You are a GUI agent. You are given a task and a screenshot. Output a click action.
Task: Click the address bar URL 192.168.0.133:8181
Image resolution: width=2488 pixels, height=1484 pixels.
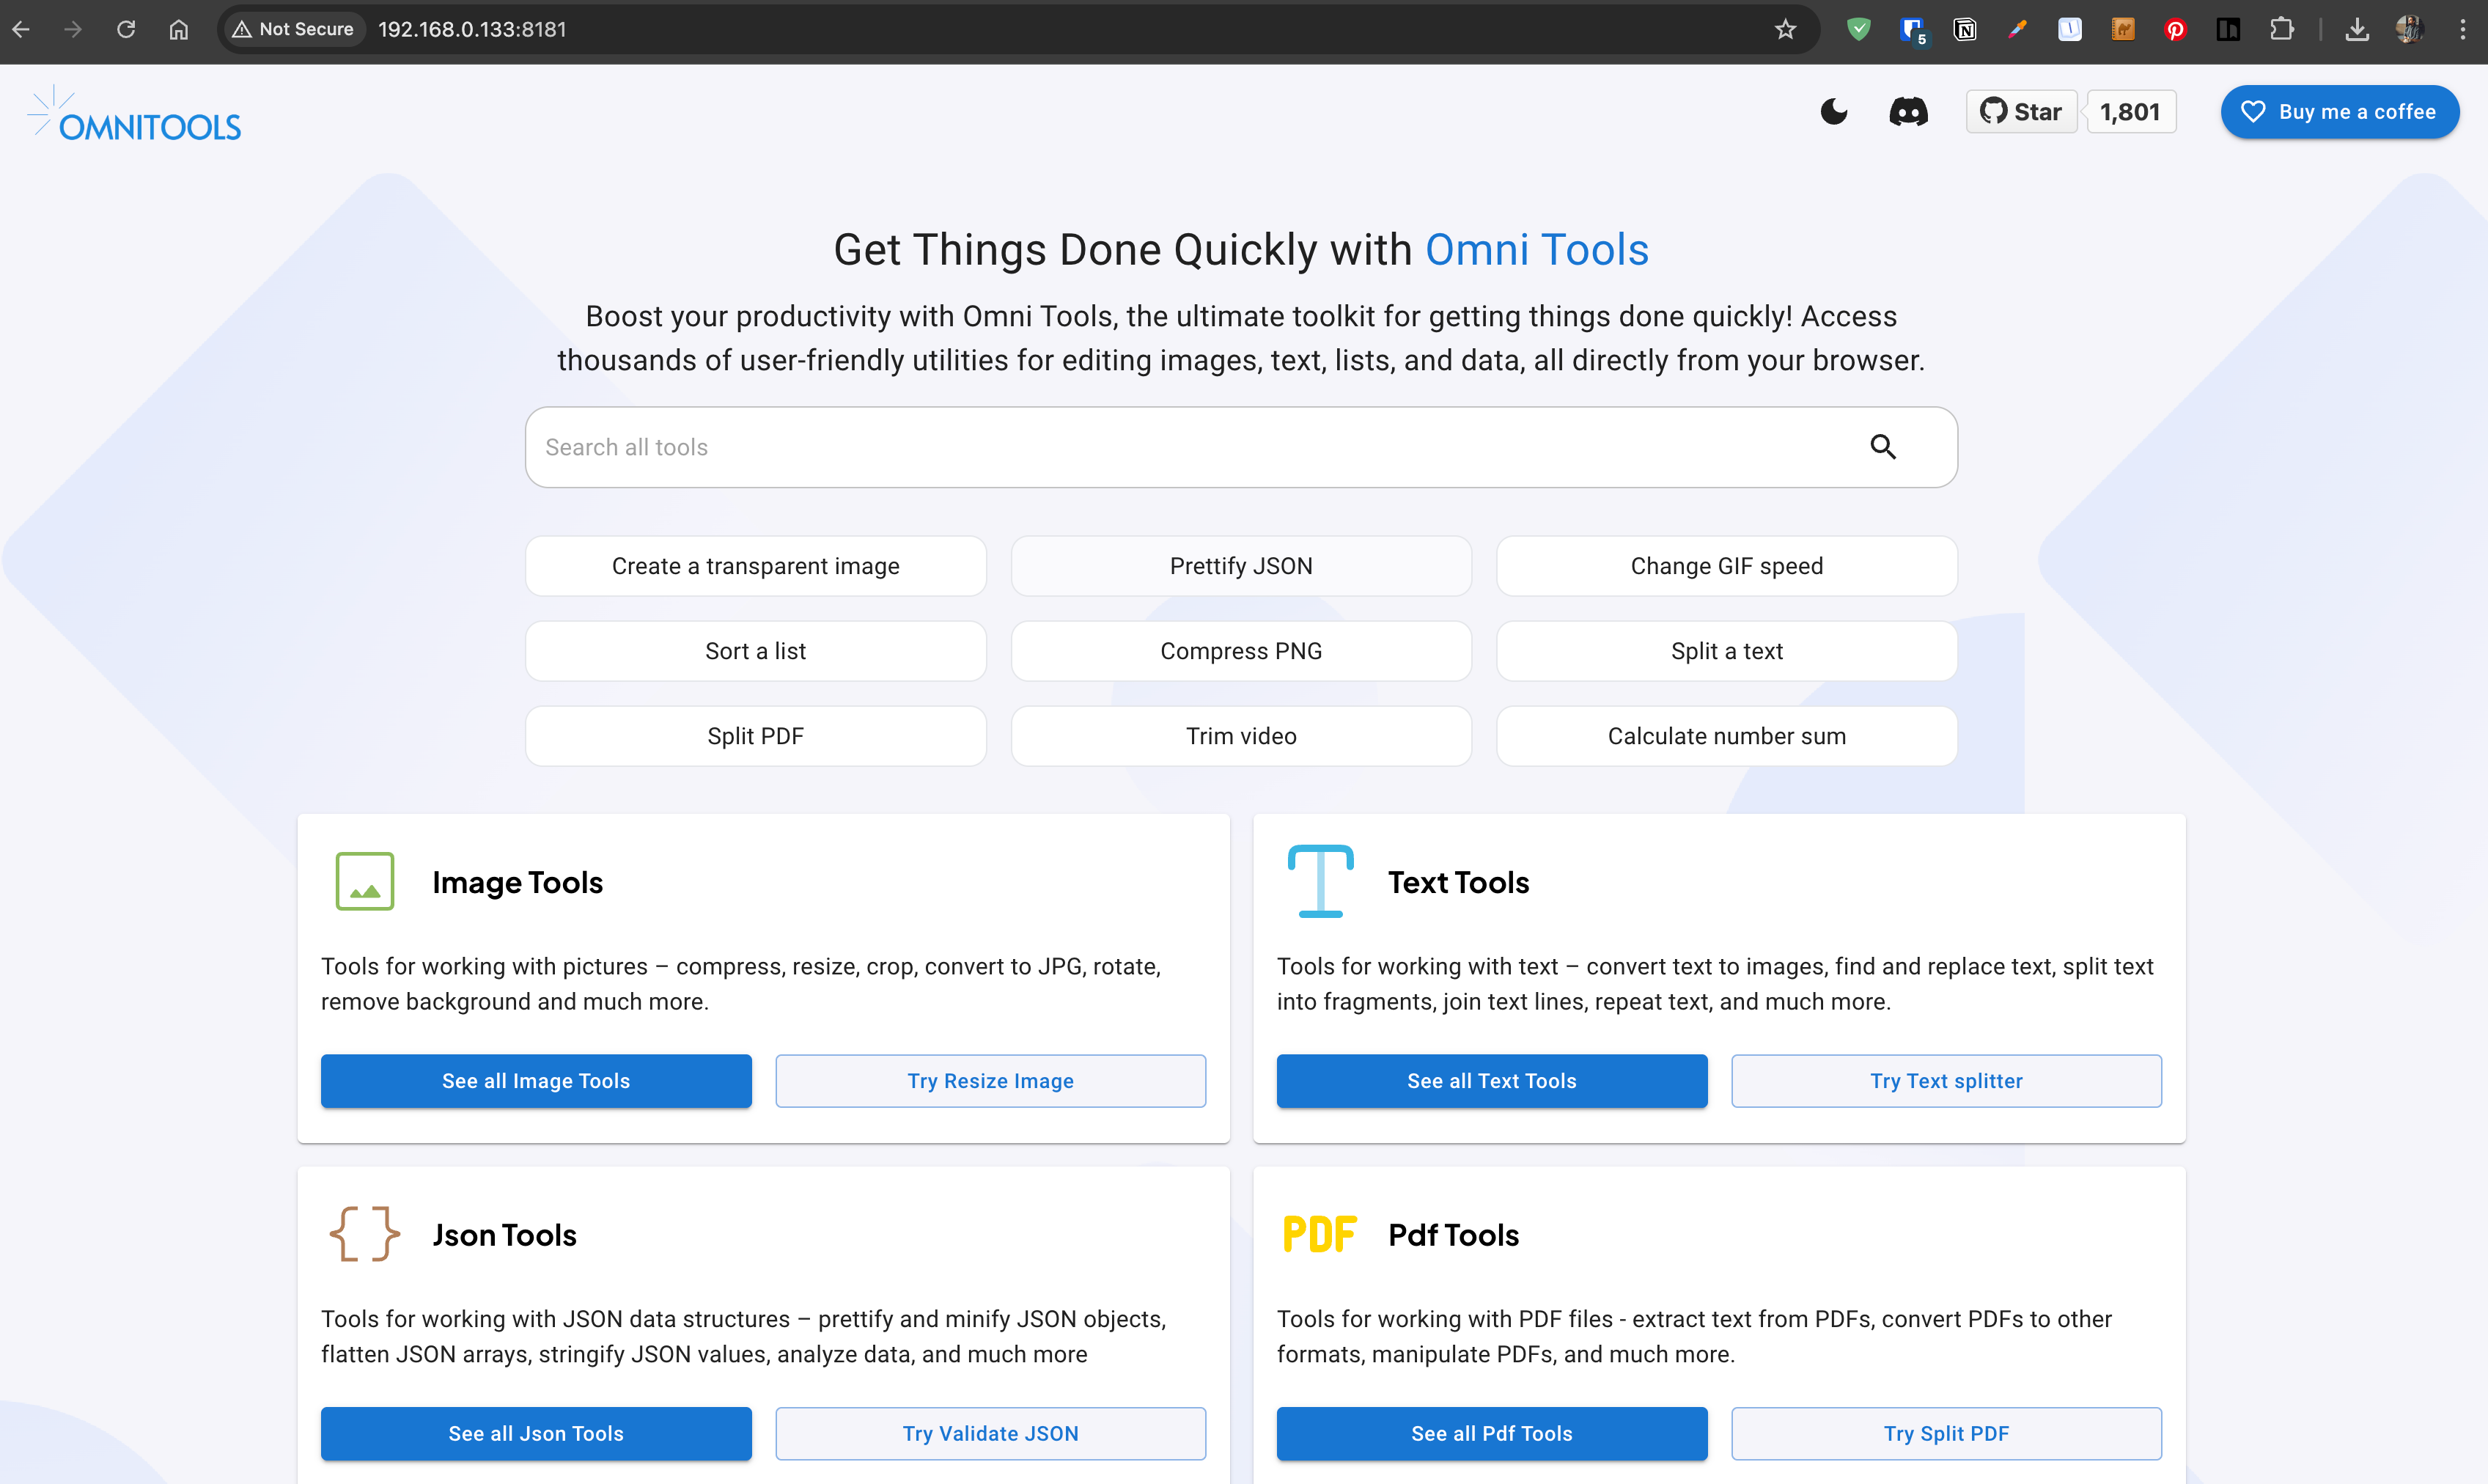point(472,29)
